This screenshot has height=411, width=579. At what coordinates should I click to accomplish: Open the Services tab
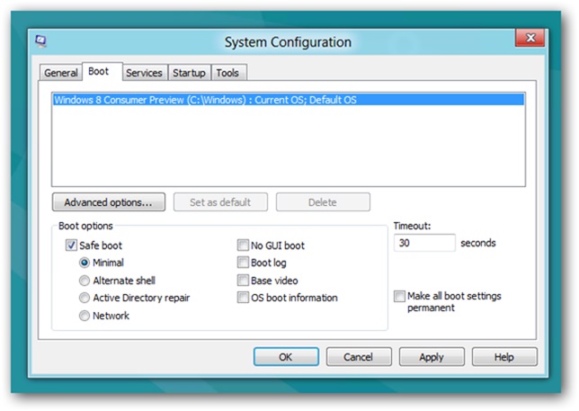tap(144, 73)
